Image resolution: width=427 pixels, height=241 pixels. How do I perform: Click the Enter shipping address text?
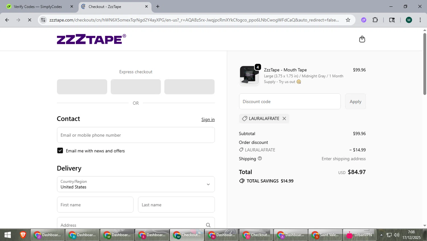[344, 159]
